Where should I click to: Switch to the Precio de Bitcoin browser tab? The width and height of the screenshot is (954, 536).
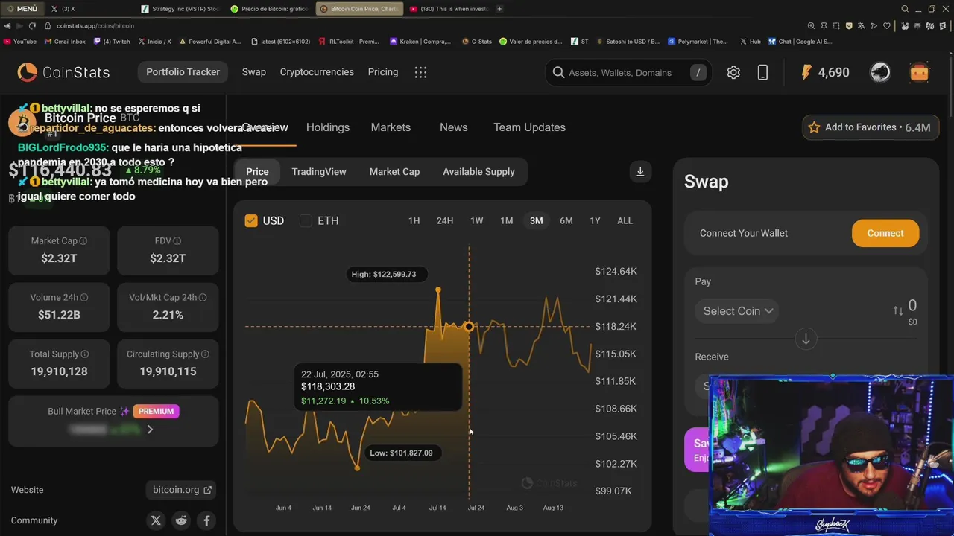point(270,9)
